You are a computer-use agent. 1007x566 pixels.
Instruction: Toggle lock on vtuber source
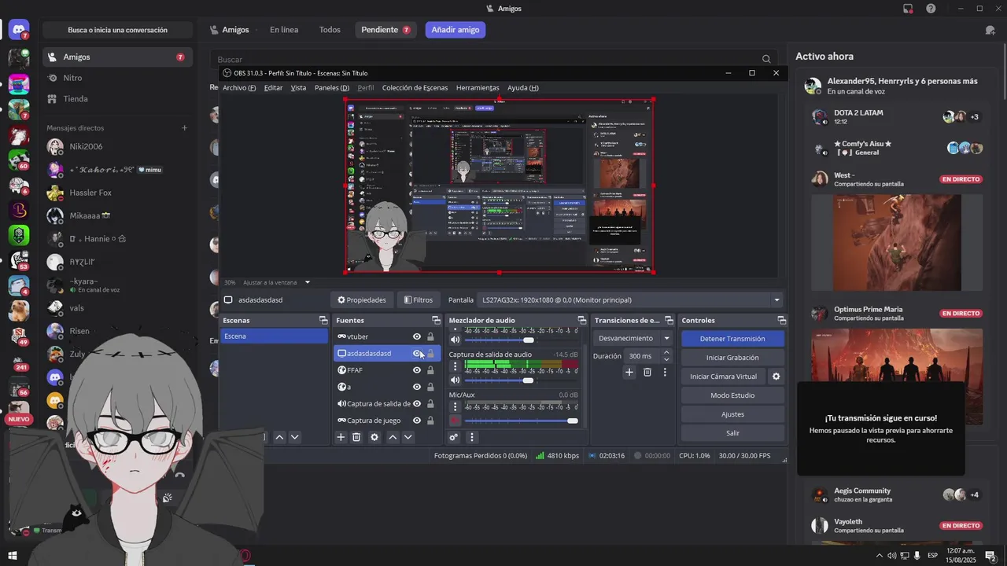click(430, 336)
